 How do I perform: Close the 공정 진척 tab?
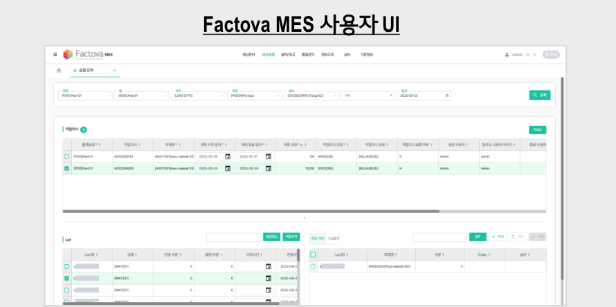[x=114, y=71]
